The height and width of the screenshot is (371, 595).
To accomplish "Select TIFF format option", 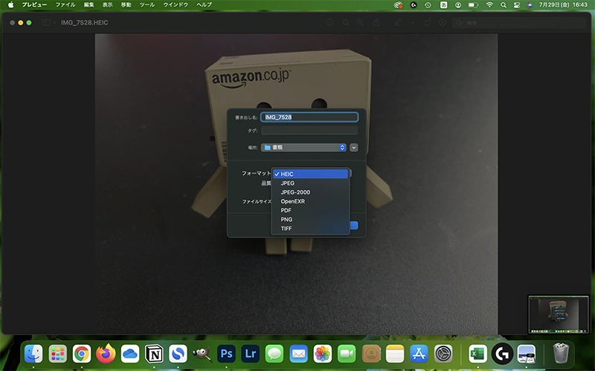I will click(x=286, y=229).
